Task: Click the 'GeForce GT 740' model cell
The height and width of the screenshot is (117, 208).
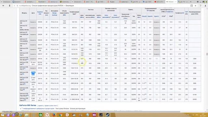Action: coord(24,45)
